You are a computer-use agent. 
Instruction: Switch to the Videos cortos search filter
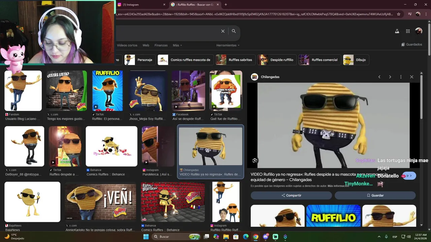(127, 45)
